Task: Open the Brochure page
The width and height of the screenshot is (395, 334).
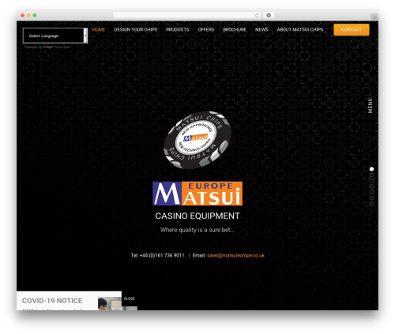Action: tap(235, 29)
